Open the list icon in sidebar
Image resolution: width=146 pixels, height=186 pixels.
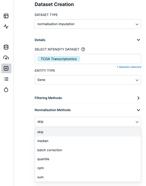tap(6, 79)
